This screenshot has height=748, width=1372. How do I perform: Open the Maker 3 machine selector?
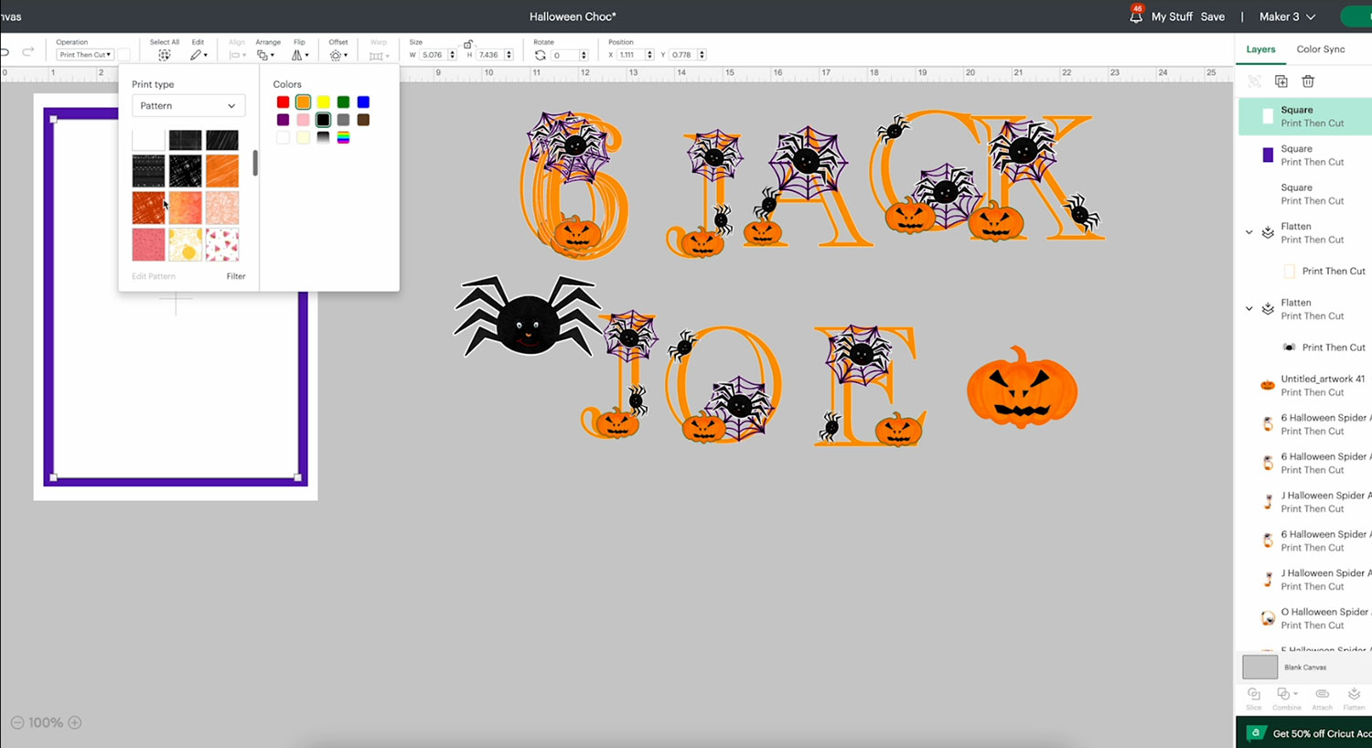click(x=1287, y=16)
